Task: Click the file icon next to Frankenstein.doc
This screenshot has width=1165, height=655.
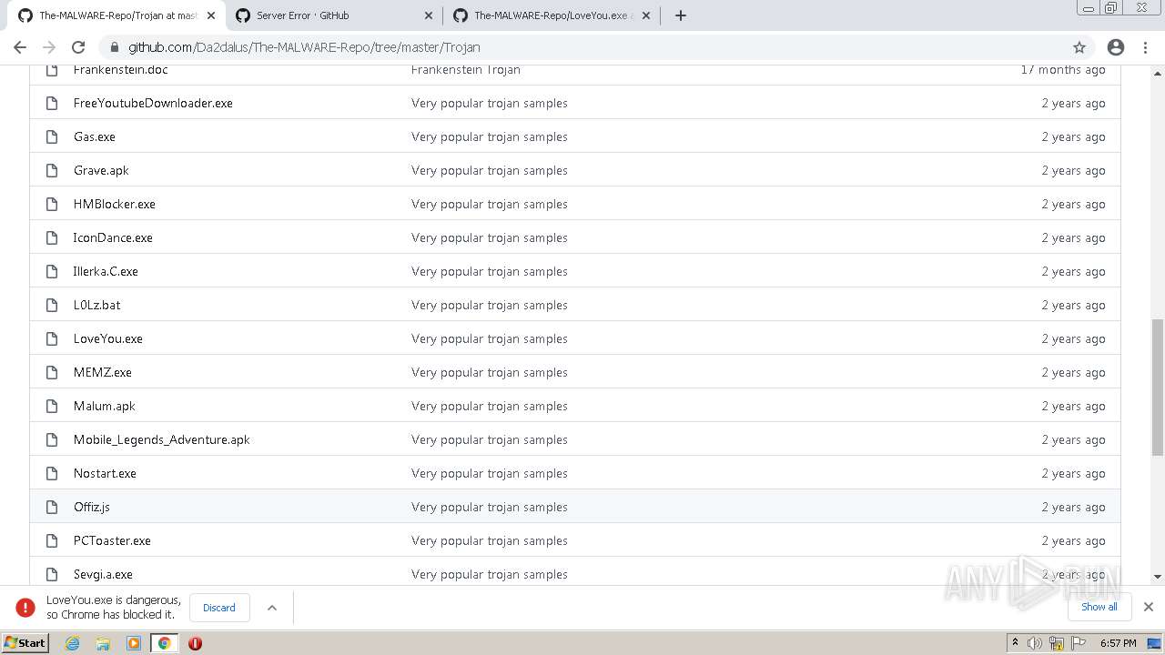Action: click(52, 70)
